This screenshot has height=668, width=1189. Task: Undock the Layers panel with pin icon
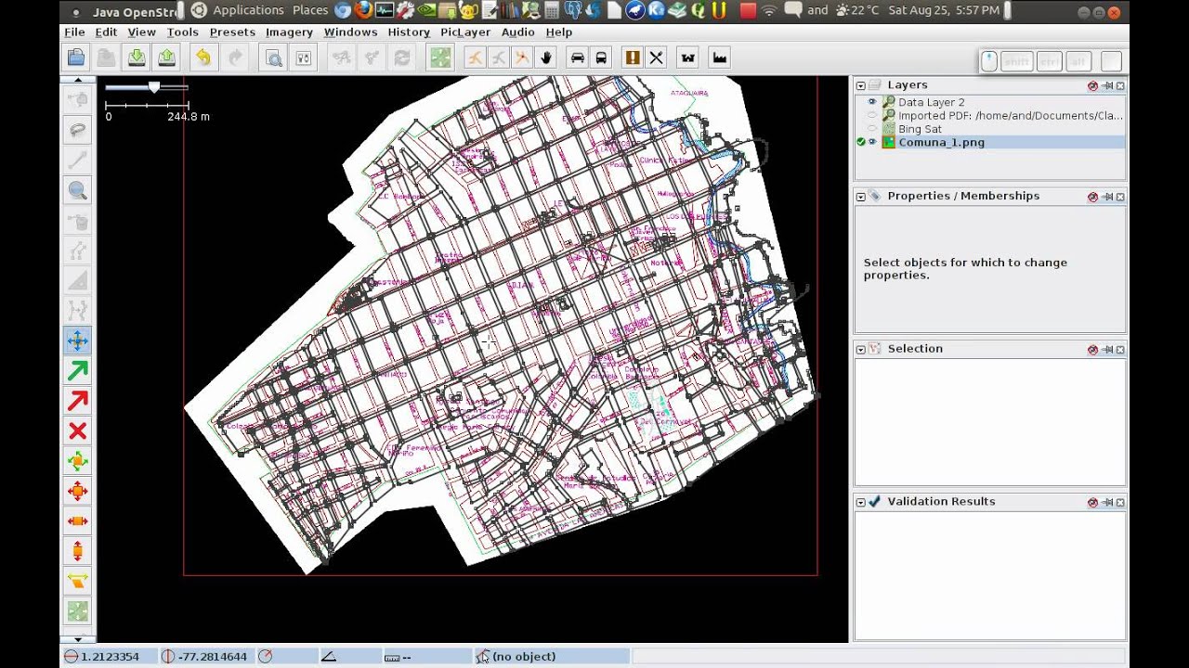pyautogui.click(x=1107, y=85)
